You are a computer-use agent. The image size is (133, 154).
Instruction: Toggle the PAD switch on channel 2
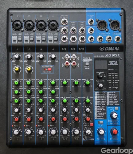[26, 39]
